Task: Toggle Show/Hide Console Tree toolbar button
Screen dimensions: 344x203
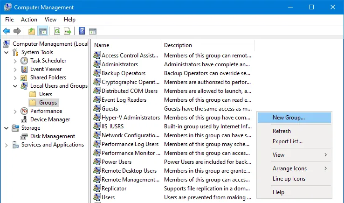Action: (x=42, y=31)
